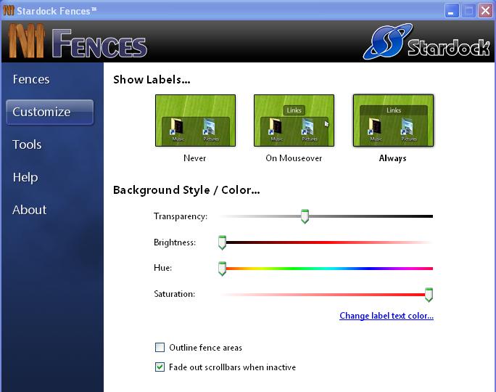
Task: Minimize the Stardock Fences window
Action: click(x=451, y=11)
